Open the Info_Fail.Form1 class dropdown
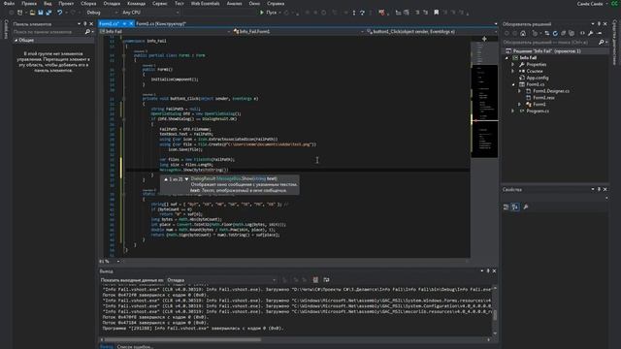This screenshot has height=349, width=621. [x=298, y=31]
